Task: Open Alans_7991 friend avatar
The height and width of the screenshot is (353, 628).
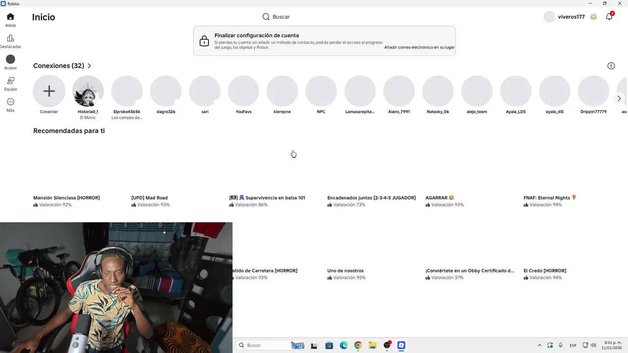Action: [x=399, y=91]
